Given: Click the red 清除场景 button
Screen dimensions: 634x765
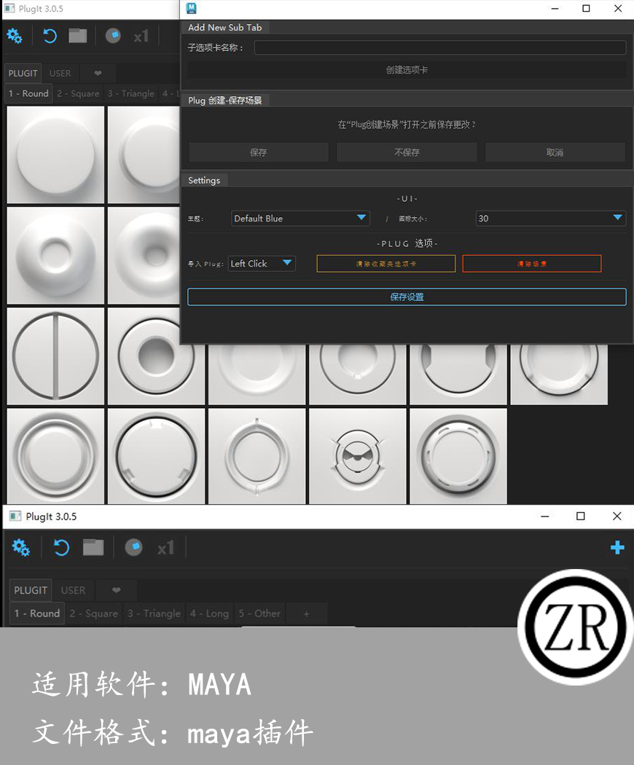Looking at the screenshot, I should (x=531, y=263).
